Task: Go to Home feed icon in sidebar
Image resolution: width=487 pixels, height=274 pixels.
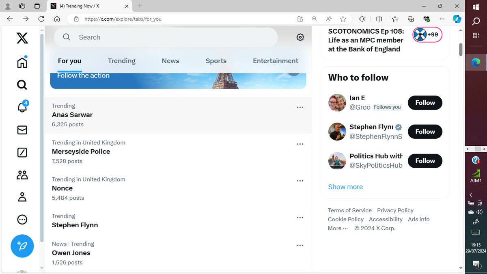Action: (22, 62)
